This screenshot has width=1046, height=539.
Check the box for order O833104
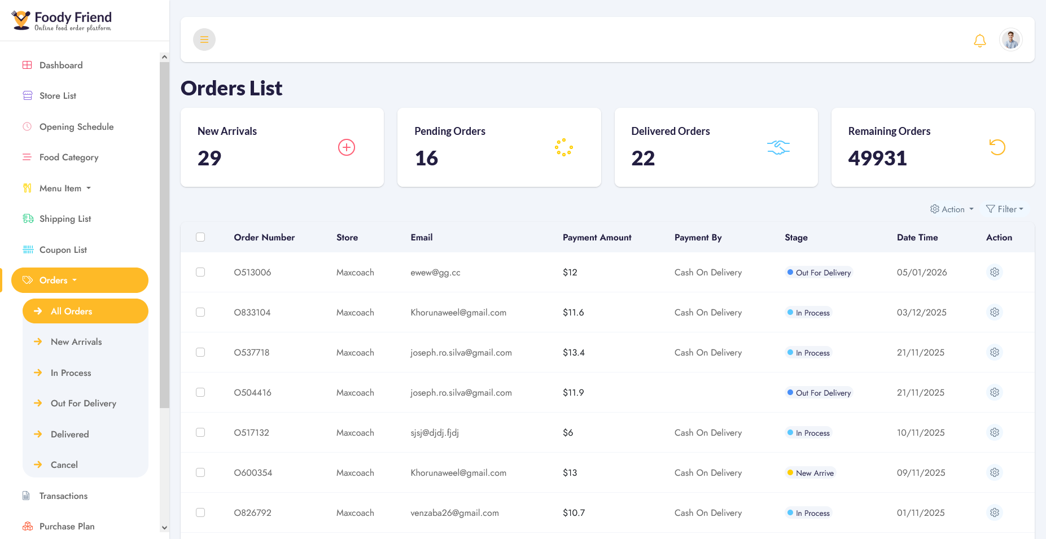(200, 312)
